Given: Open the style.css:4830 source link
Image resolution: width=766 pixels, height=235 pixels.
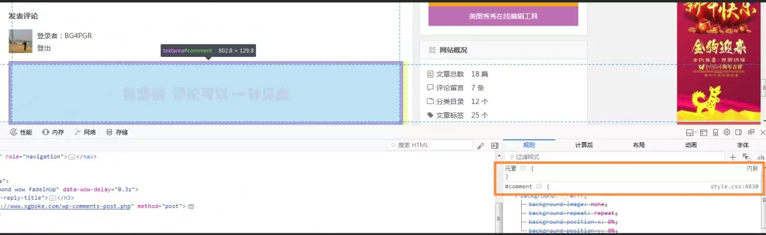Looking at the screenshot, I should coord(734,187).
